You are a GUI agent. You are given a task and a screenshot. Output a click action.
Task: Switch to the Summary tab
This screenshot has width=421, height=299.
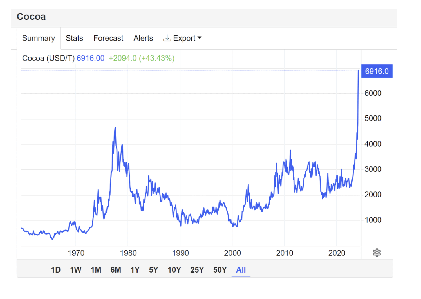tap(39, 38)
